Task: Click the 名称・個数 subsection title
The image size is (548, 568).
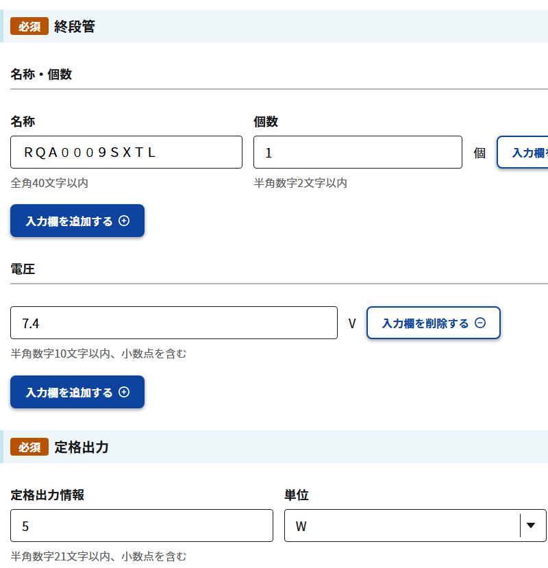Action: [x=41, y=75]
